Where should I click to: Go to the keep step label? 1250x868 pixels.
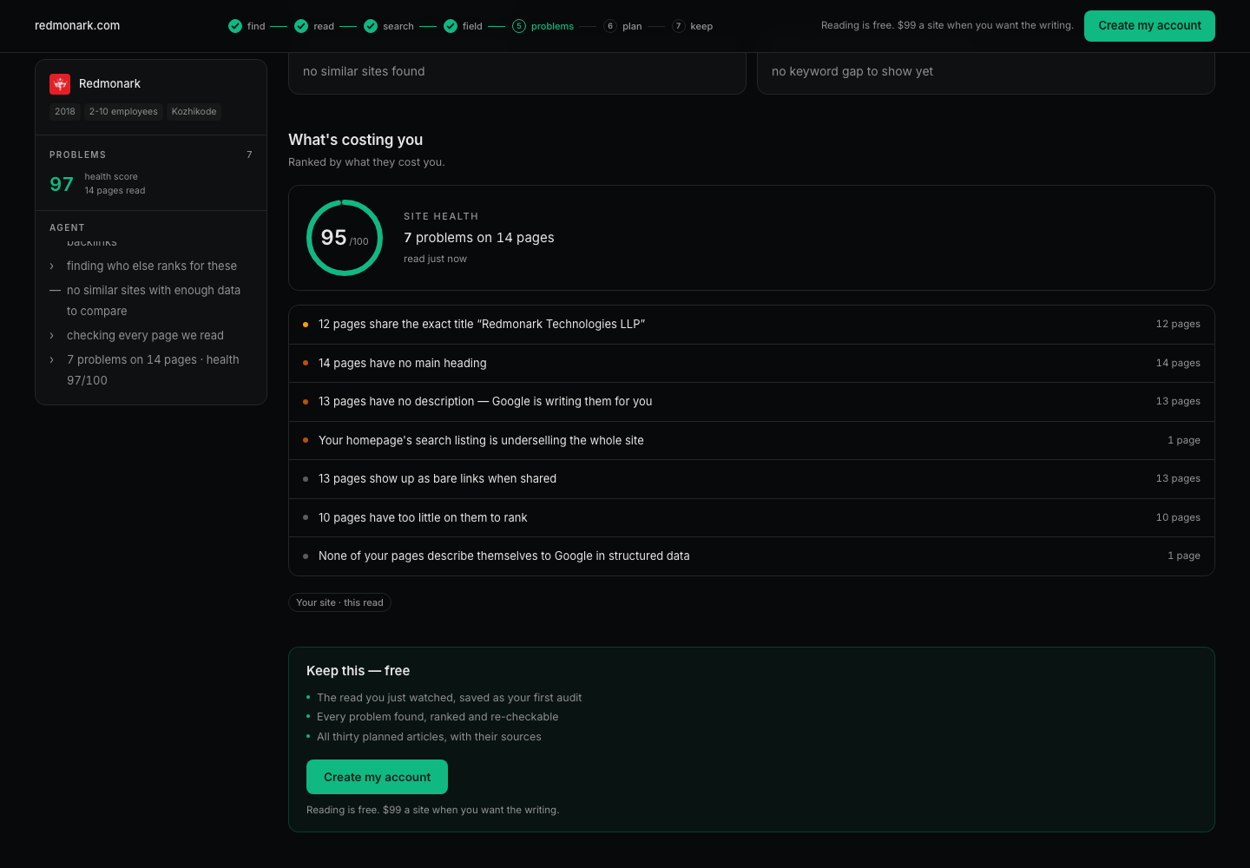pyautogui.click(x=701, y=26)
